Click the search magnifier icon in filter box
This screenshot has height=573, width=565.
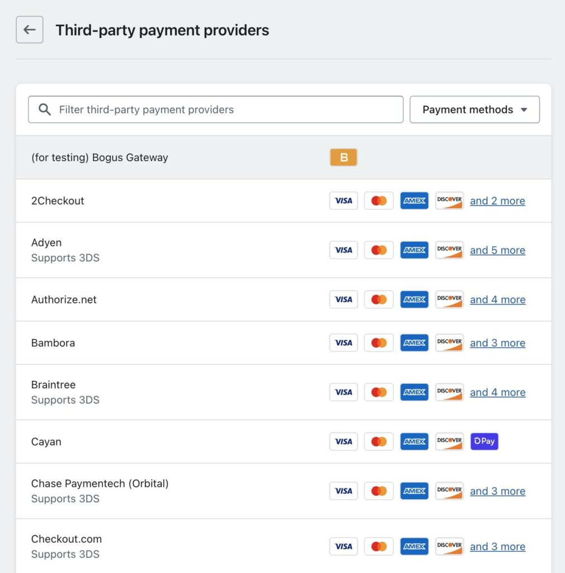point(45,110)
